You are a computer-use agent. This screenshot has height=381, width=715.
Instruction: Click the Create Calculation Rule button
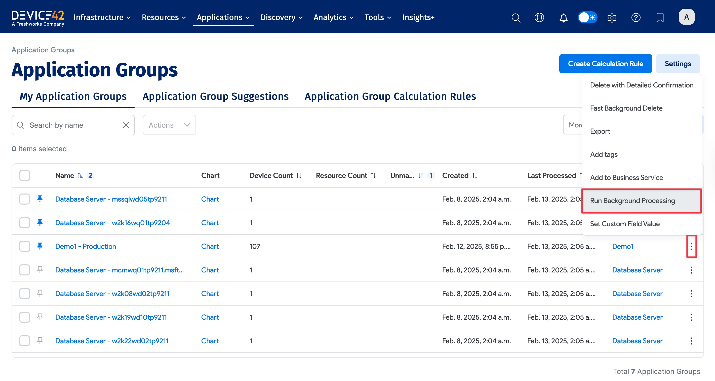[x=606, y=63]
